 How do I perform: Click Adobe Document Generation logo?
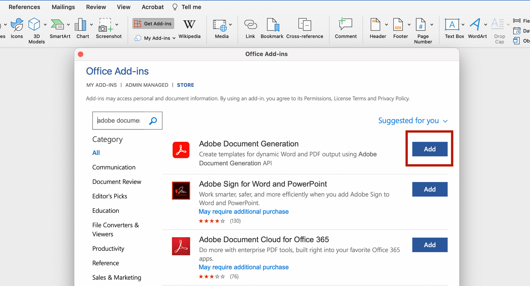[181, 150]
